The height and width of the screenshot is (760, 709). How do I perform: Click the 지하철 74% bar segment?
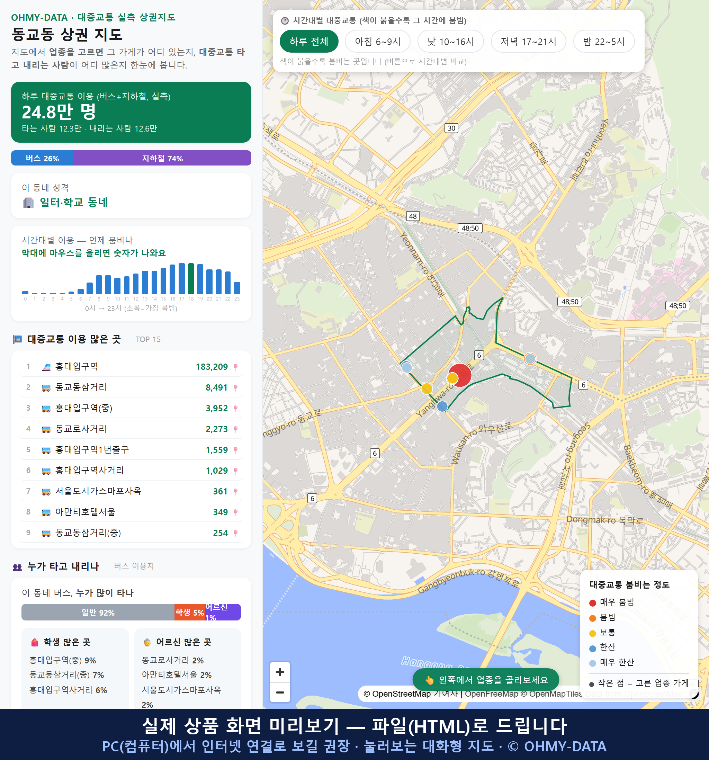click(162, 158)
